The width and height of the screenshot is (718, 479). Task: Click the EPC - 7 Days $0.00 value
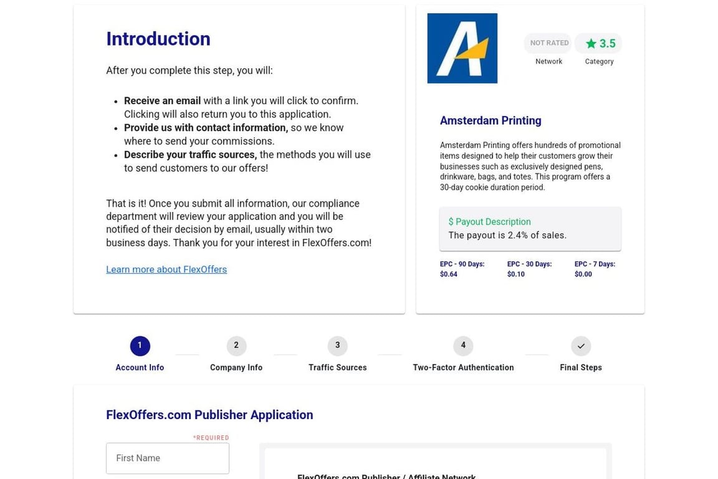595,269
